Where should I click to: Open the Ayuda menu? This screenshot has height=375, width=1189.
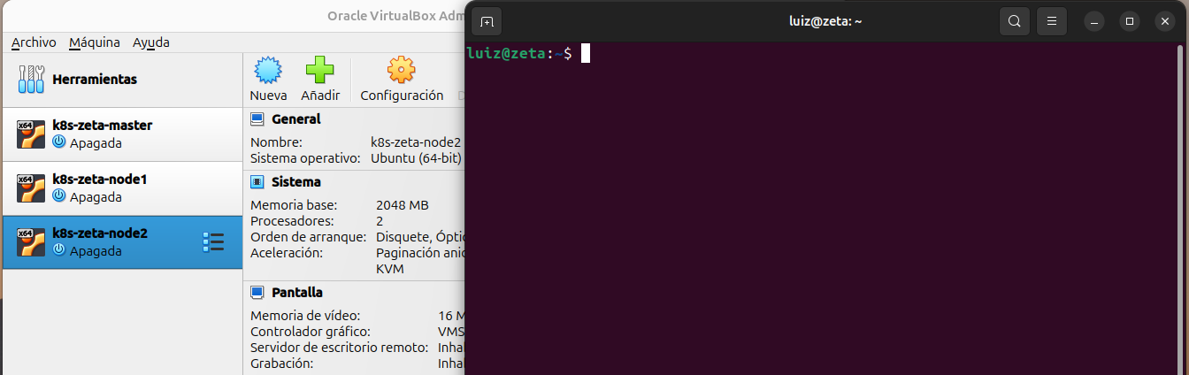151,42
